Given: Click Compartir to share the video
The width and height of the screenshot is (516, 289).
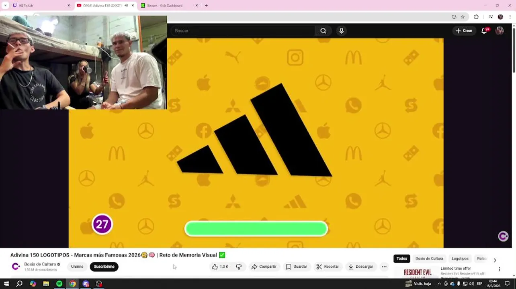Looking at the screenshot, I should coord(264,267).
